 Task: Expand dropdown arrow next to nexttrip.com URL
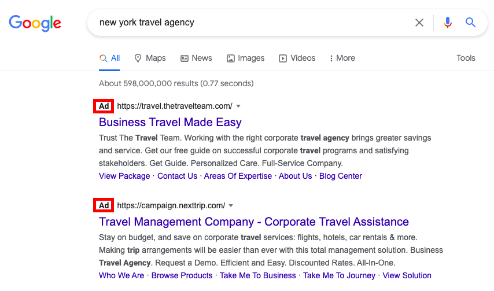(x=231, y=205)
